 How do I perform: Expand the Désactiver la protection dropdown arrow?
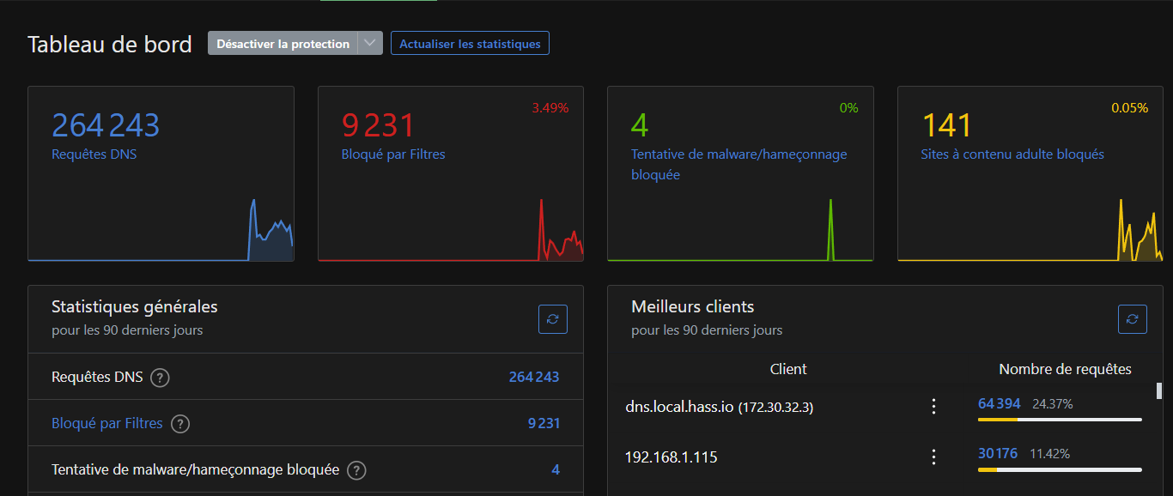tap(370, 44)
